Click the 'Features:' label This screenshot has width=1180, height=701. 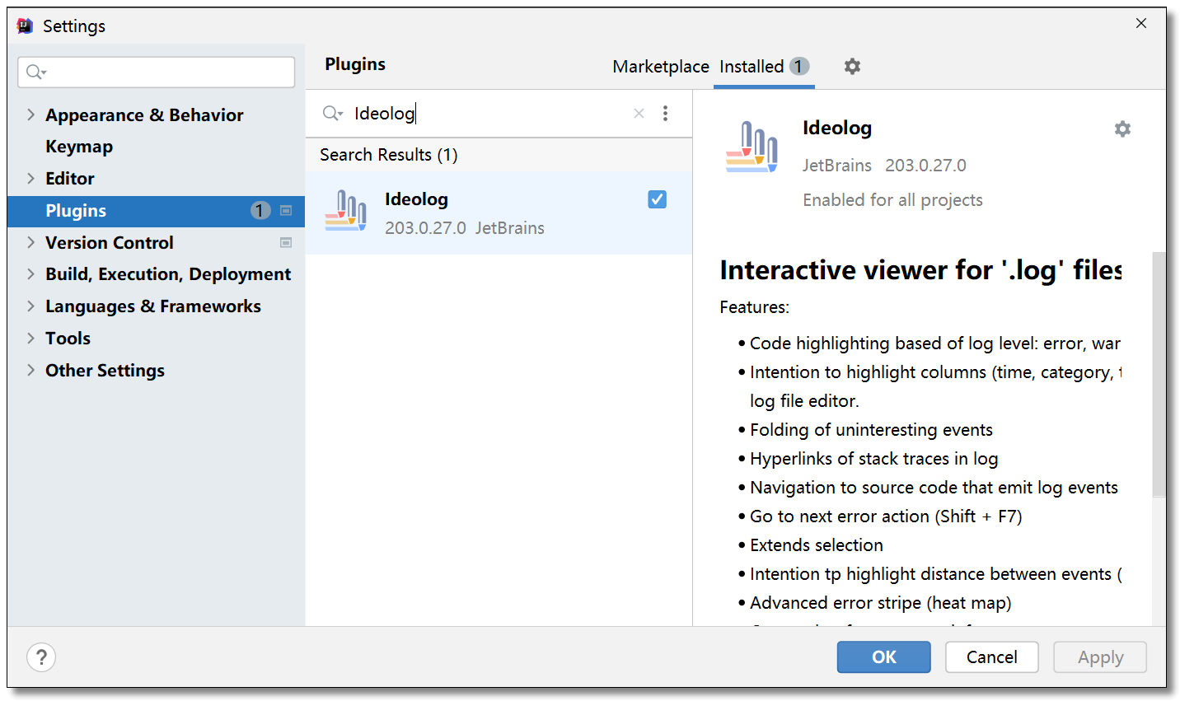click(x=754, y=307)
